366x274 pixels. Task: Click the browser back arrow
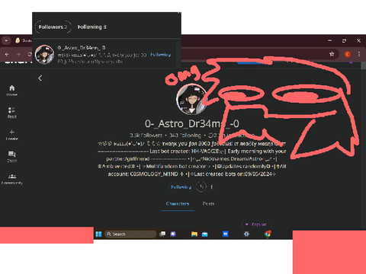tap(7, 54)
